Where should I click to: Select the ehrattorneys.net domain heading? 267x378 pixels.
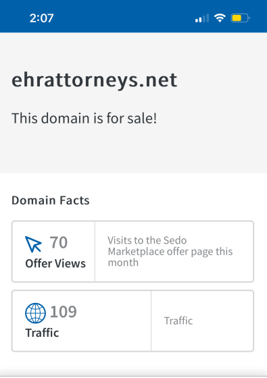pos(95,80)
